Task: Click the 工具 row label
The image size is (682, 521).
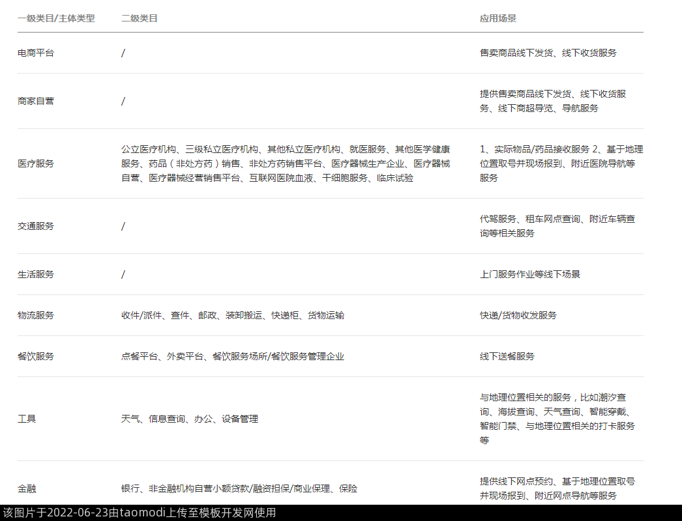Action: 27,419
